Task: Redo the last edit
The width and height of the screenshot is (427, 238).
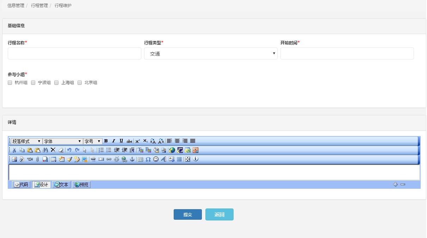Action: point(77,150)
